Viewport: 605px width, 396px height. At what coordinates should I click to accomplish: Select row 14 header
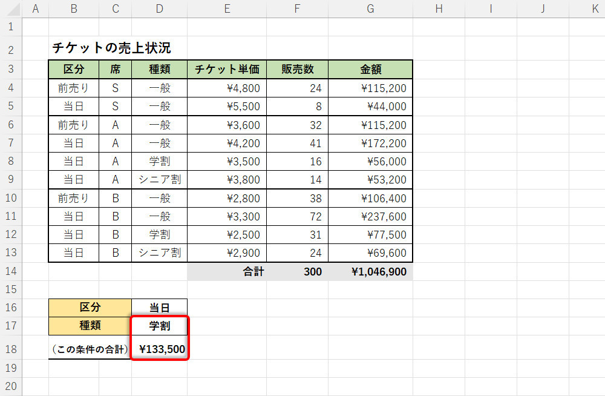tap(11, 272)
